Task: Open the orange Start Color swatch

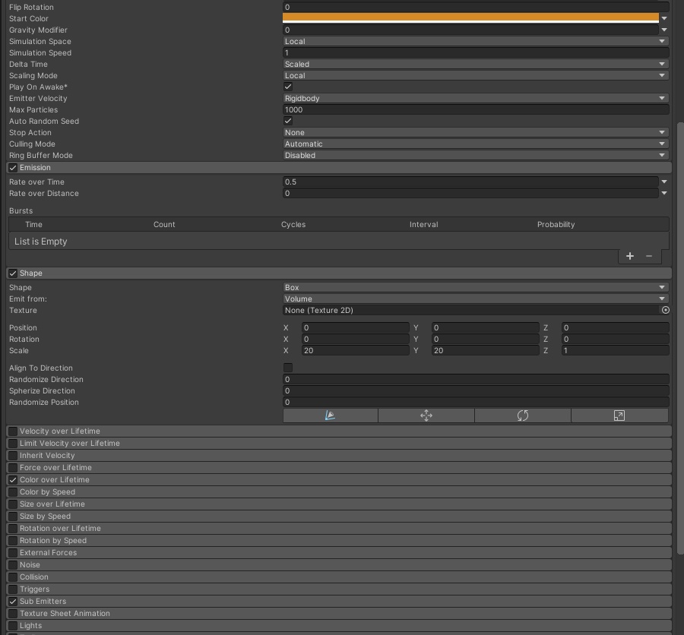Action: tap(470, 18)
